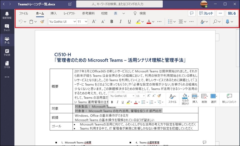240x146 pixels.
Task: Increase font size in the ribbon
Action: [94, 22]
